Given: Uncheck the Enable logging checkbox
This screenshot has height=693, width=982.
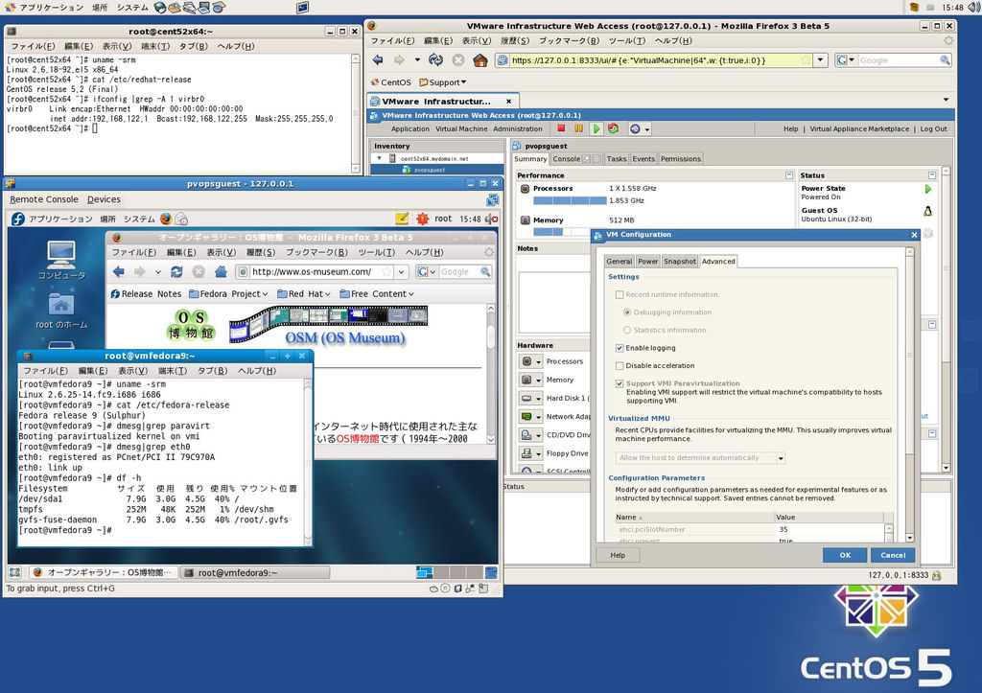Looking at the screenshot, I should [x=620, y=348].
